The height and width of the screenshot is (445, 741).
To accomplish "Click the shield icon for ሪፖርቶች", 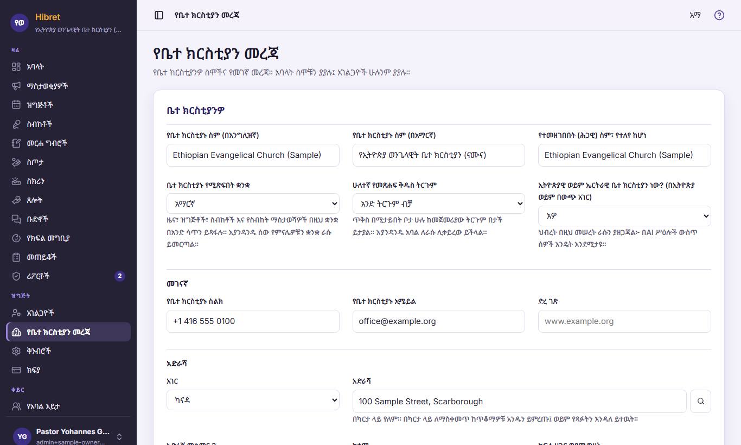I will 16,276.
